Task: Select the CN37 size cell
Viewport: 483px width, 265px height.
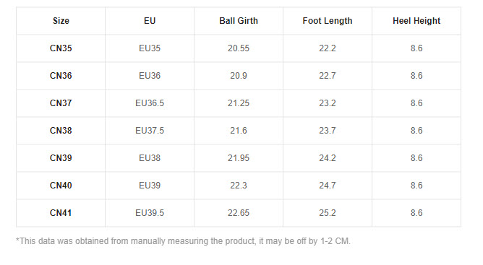Action: click(61, 103)
